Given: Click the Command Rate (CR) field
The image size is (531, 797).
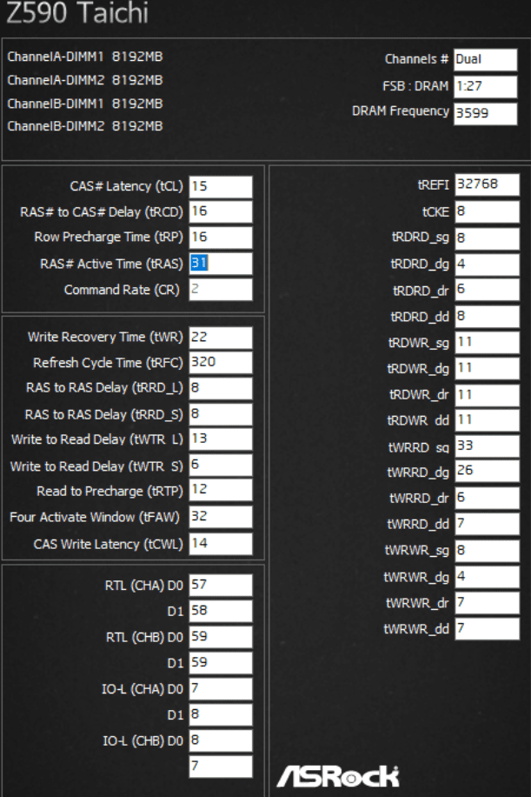Looking at the screenshot, I should (221, 290).
